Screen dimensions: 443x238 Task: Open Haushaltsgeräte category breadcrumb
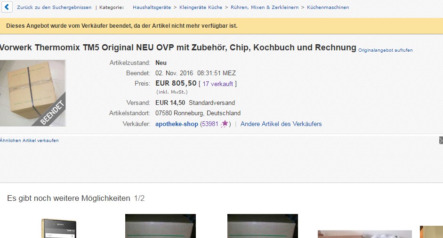[x=152, y=8]
